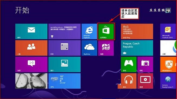Screen dimensions: 177x99
Task: Open the Xbox Games controller tile
Action: 129,64
